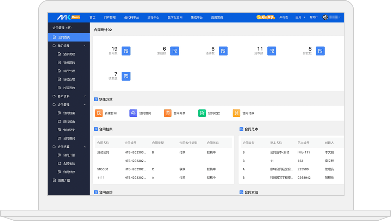Open 违约记录 in the sidebar
391x221 pixels.
click(69, 122)
